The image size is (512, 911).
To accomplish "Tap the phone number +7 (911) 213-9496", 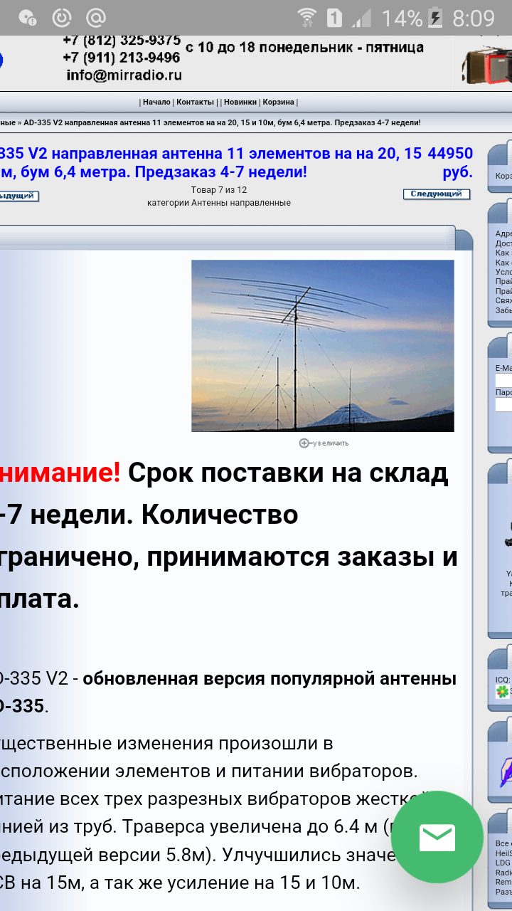I will click(121, 58).
